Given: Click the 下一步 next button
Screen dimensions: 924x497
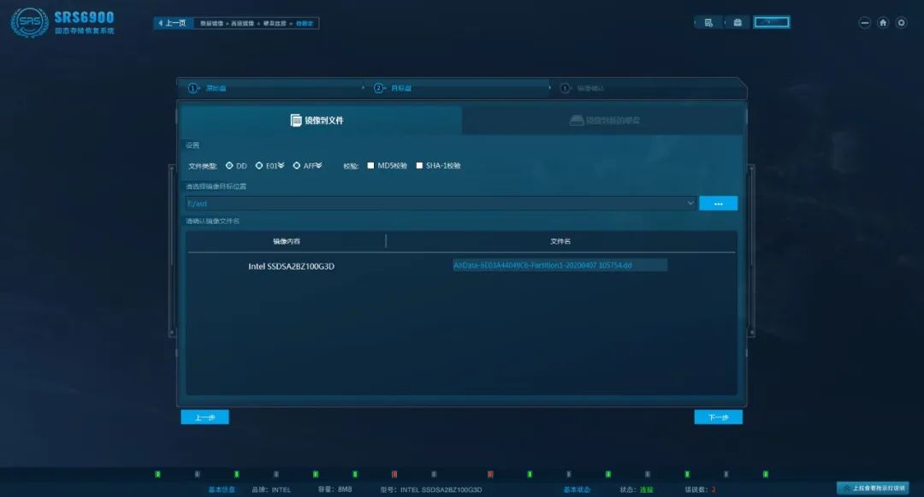Looking at the screenshot, I should click(718, 417).
